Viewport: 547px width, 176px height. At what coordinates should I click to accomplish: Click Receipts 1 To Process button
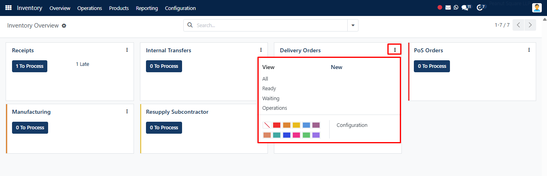30,66
